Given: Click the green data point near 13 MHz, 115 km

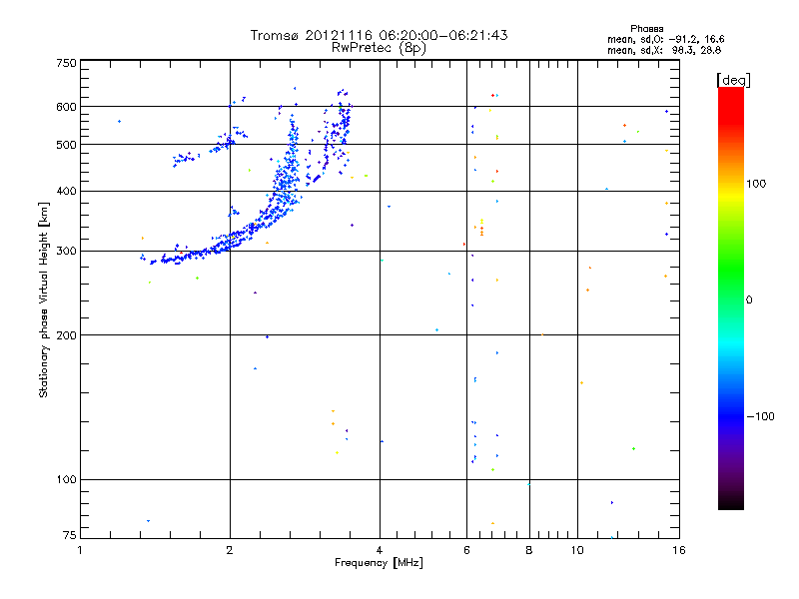Looking at the screenshot, I should pyautogui.click(x=633, y=448).
